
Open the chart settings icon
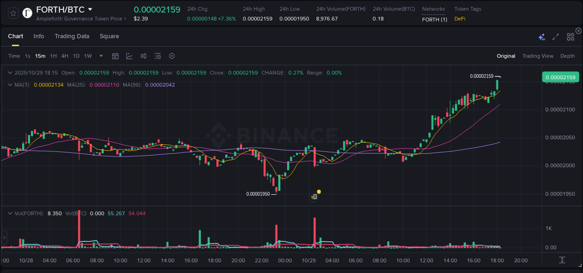172,56
